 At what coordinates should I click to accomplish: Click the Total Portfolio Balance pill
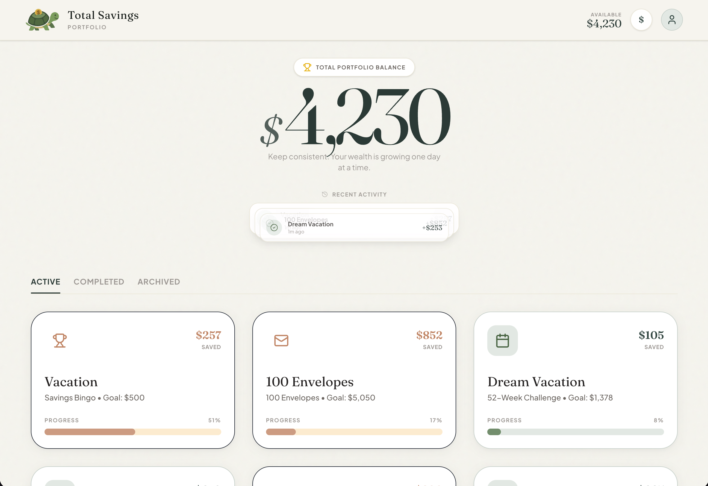[x=354, y=67]
